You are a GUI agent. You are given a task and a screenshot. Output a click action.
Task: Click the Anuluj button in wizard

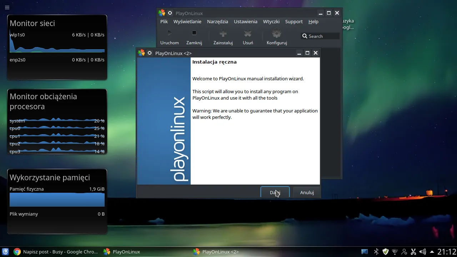pyautogui.click(x=307, y=192)
